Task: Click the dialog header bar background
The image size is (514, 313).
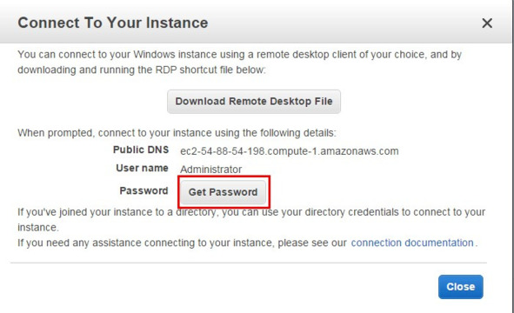Action: point(328,23)
